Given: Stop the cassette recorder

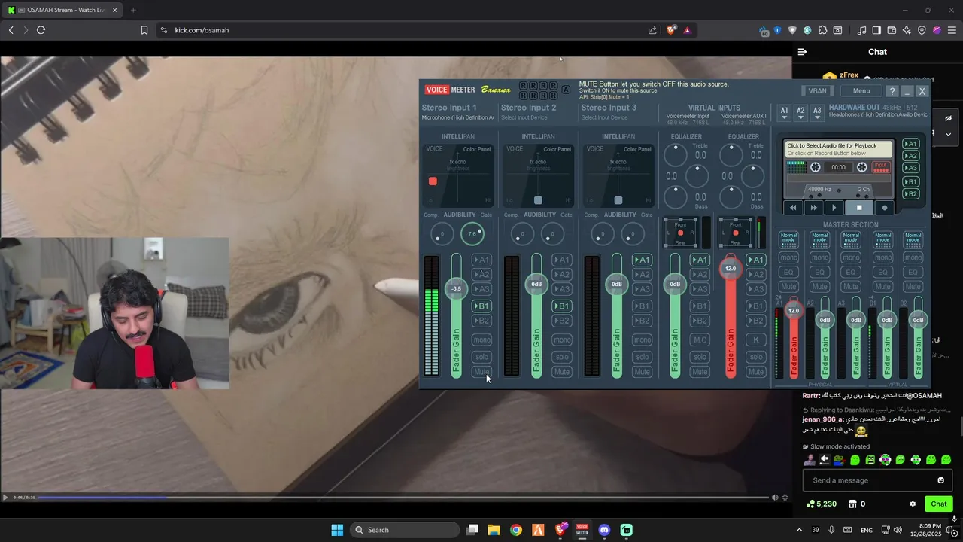Looking at the screenshot, I should [x=859, y=208].
